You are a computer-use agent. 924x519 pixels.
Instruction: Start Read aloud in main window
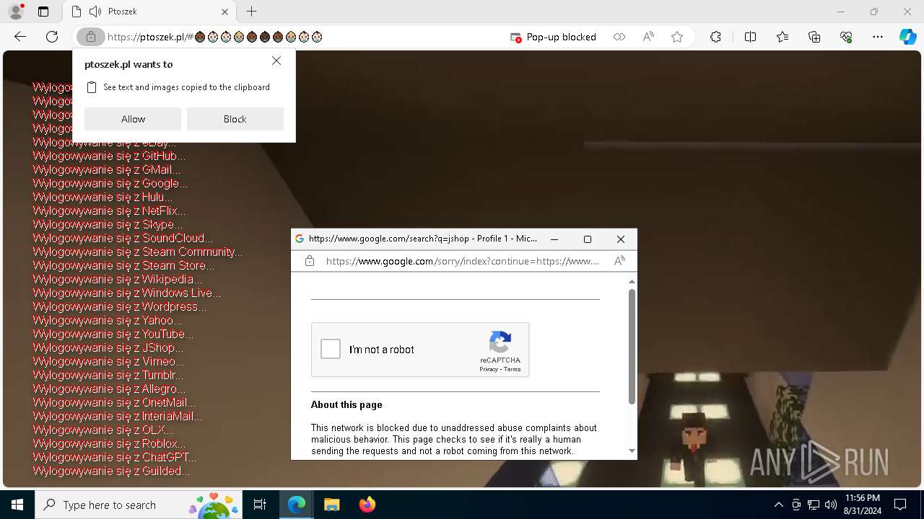tap(648, 37)
